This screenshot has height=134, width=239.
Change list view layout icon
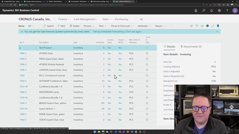pos(202,26)
